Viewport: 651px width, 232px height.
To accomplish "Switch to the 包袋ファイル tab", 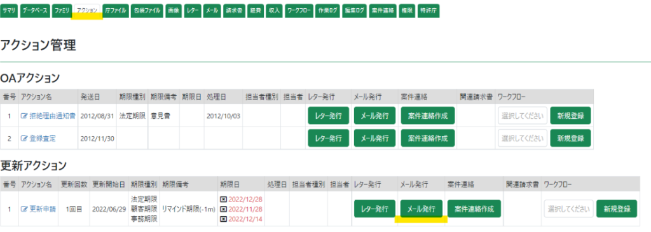I will coord(147,11).
